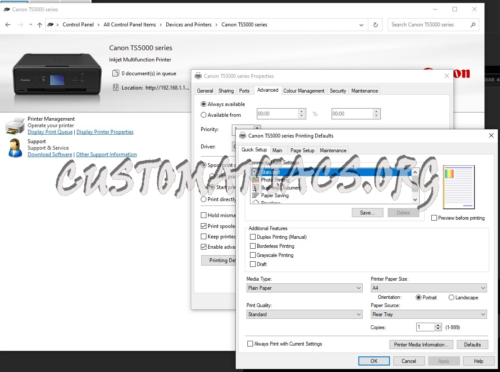Open the address bar history dropdown
The image size is (500, 372).
click(361, 25)
